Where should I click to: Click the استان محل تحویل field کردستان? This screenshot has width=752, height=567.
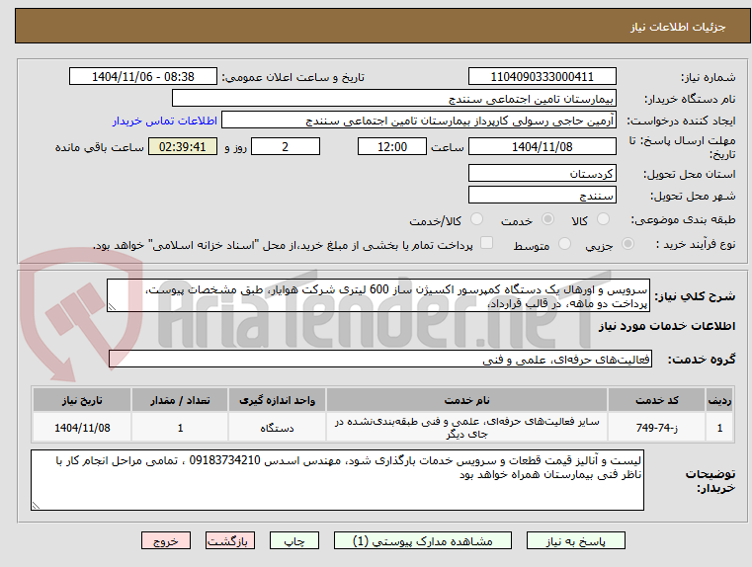(542, 173)
